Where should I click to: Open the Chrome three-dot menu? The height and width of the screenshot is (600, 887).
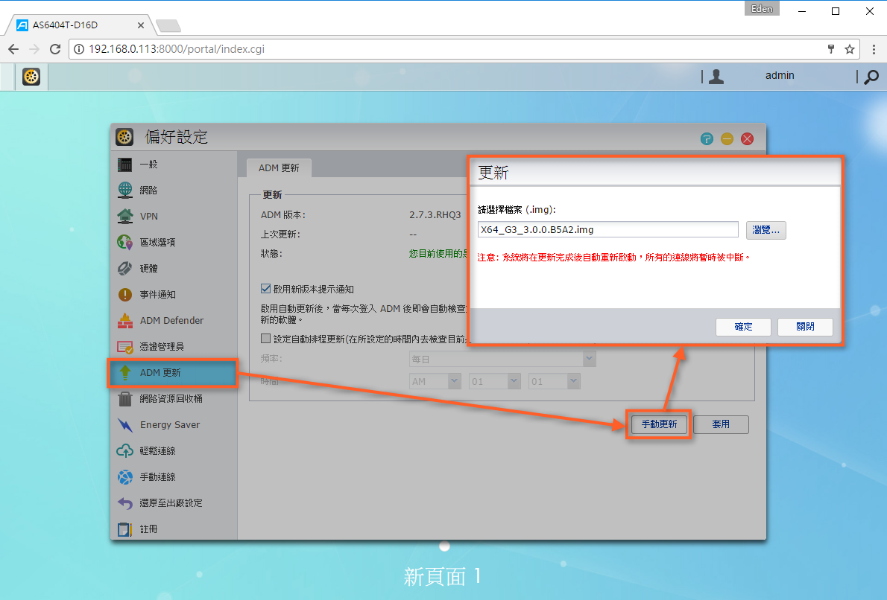[874, 49]
